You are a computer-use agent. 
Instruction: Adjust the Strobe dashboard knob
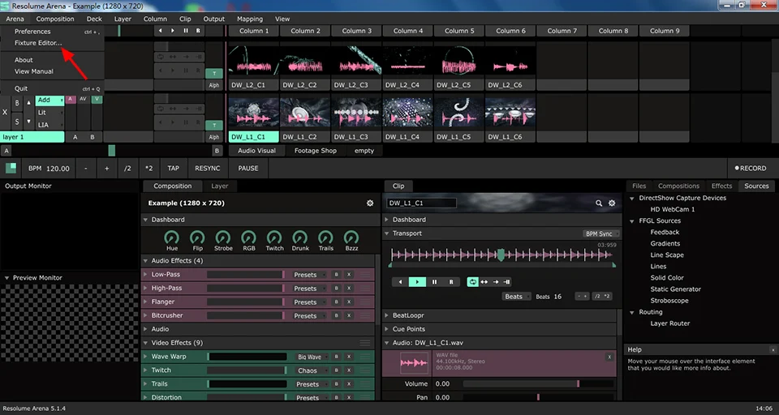[223, 237]
